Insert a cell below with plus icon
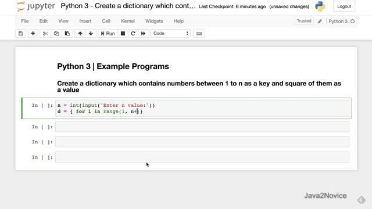Viewport: 372px width, 209px height. pos(33,34)
